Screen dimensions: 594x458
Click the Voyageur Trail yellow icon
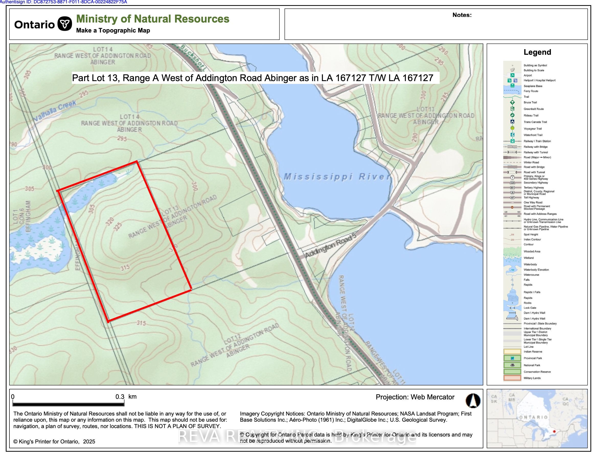tap(512, 128)
